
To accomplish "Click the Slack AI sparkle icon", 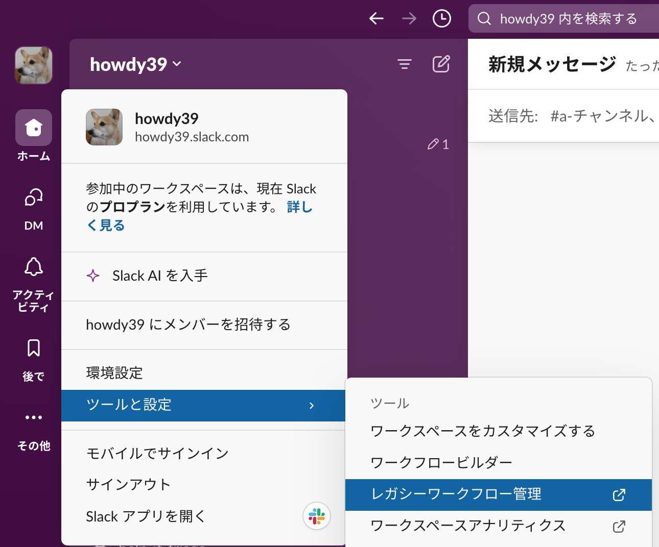I will pos(93,276).
